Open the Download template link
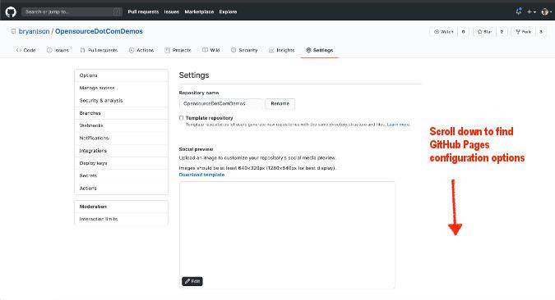The image size is (555, 300). [x=201, y=175]
